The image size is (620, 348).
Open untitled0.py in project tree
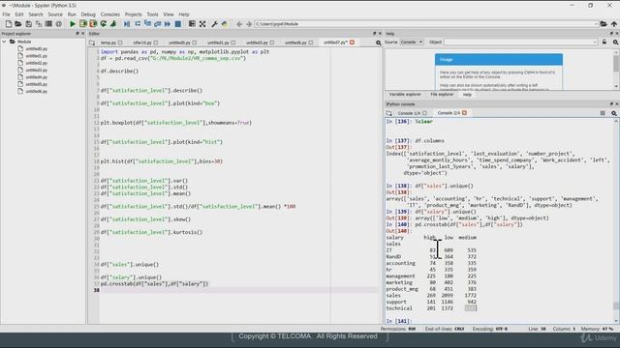37,49
